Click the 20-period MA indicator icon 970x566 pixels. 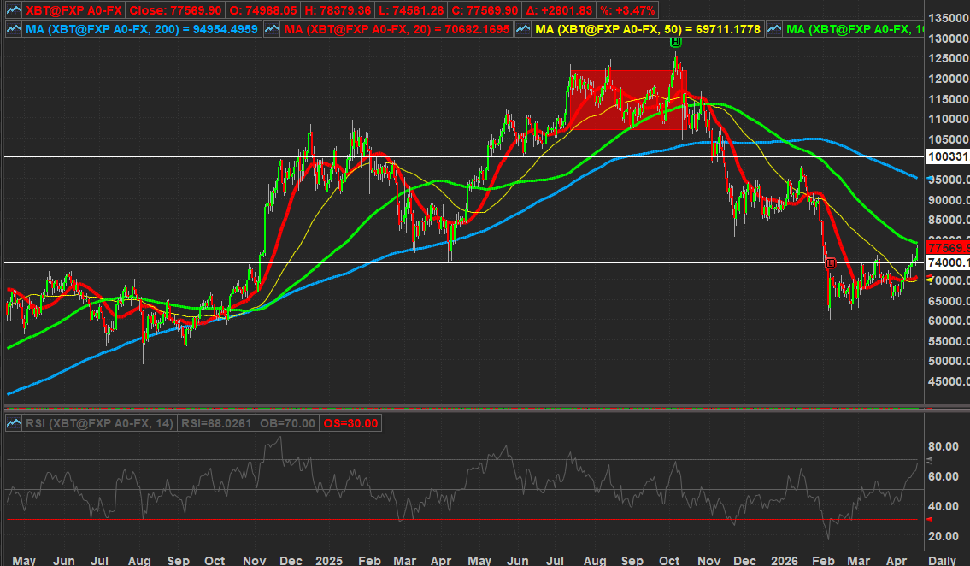click(272, 28)
